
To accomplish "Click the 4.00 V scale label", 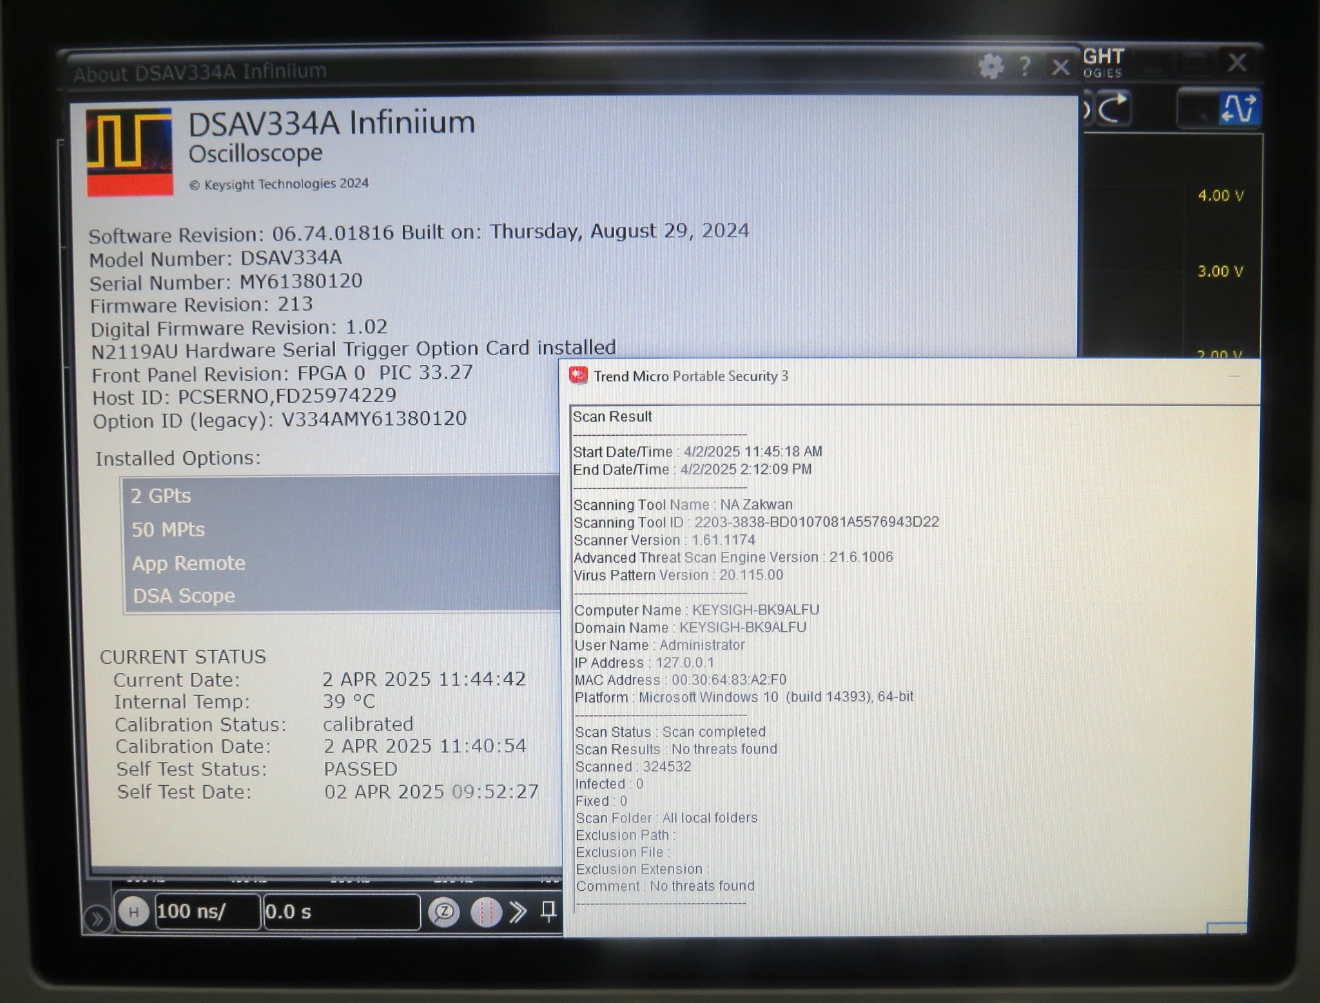I will [x=1221, y=195].
